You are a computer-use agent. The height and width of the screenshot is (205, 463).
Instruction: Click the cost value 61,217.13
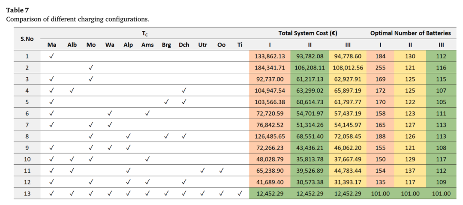310,79
